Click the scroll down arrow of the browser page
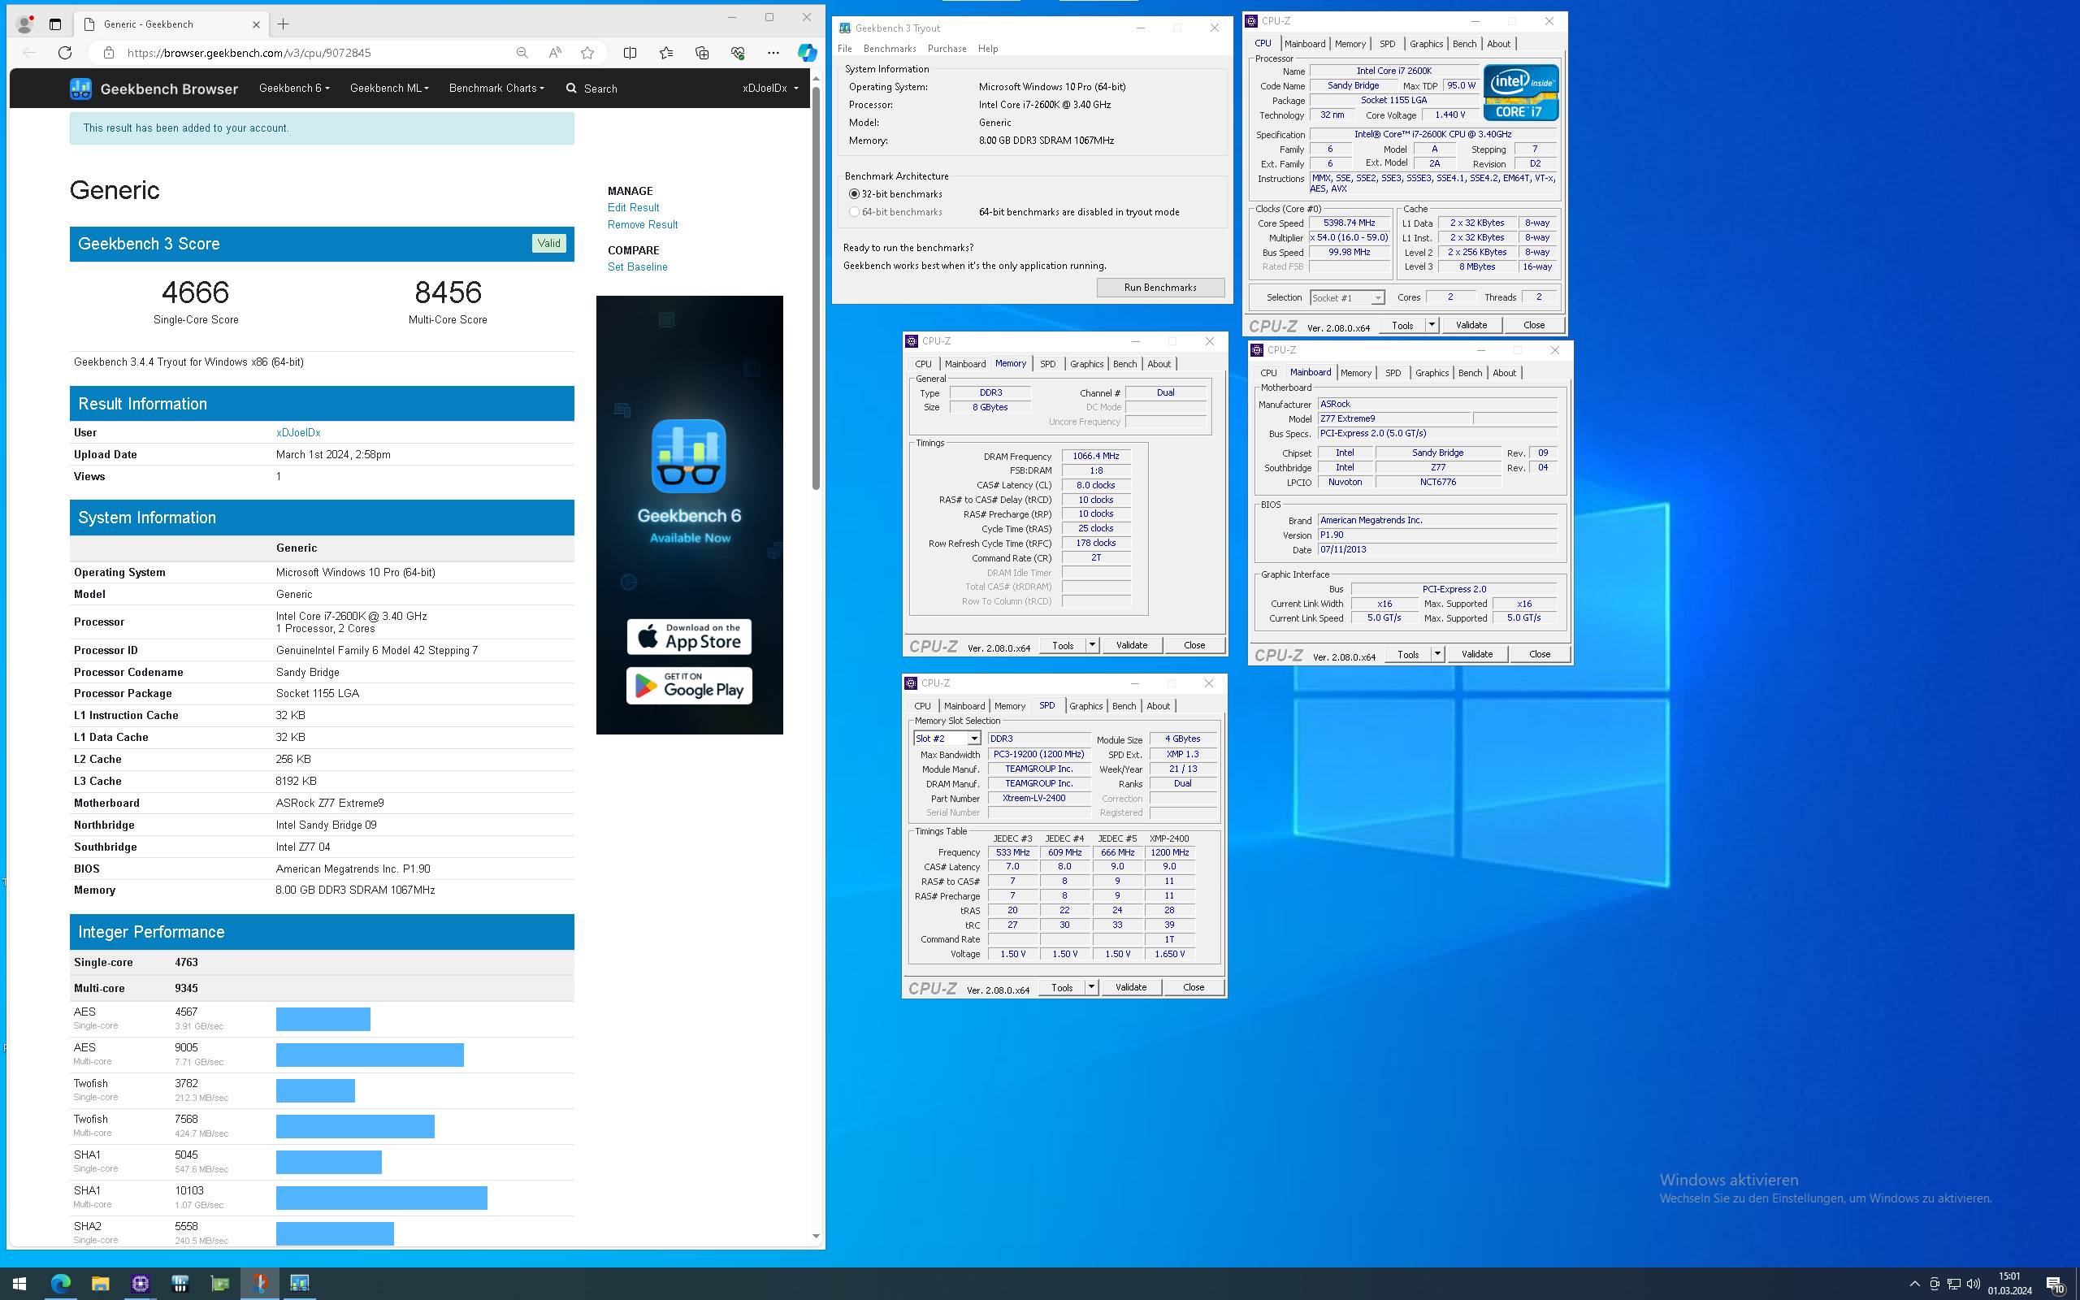 [x=816, y=1237]
